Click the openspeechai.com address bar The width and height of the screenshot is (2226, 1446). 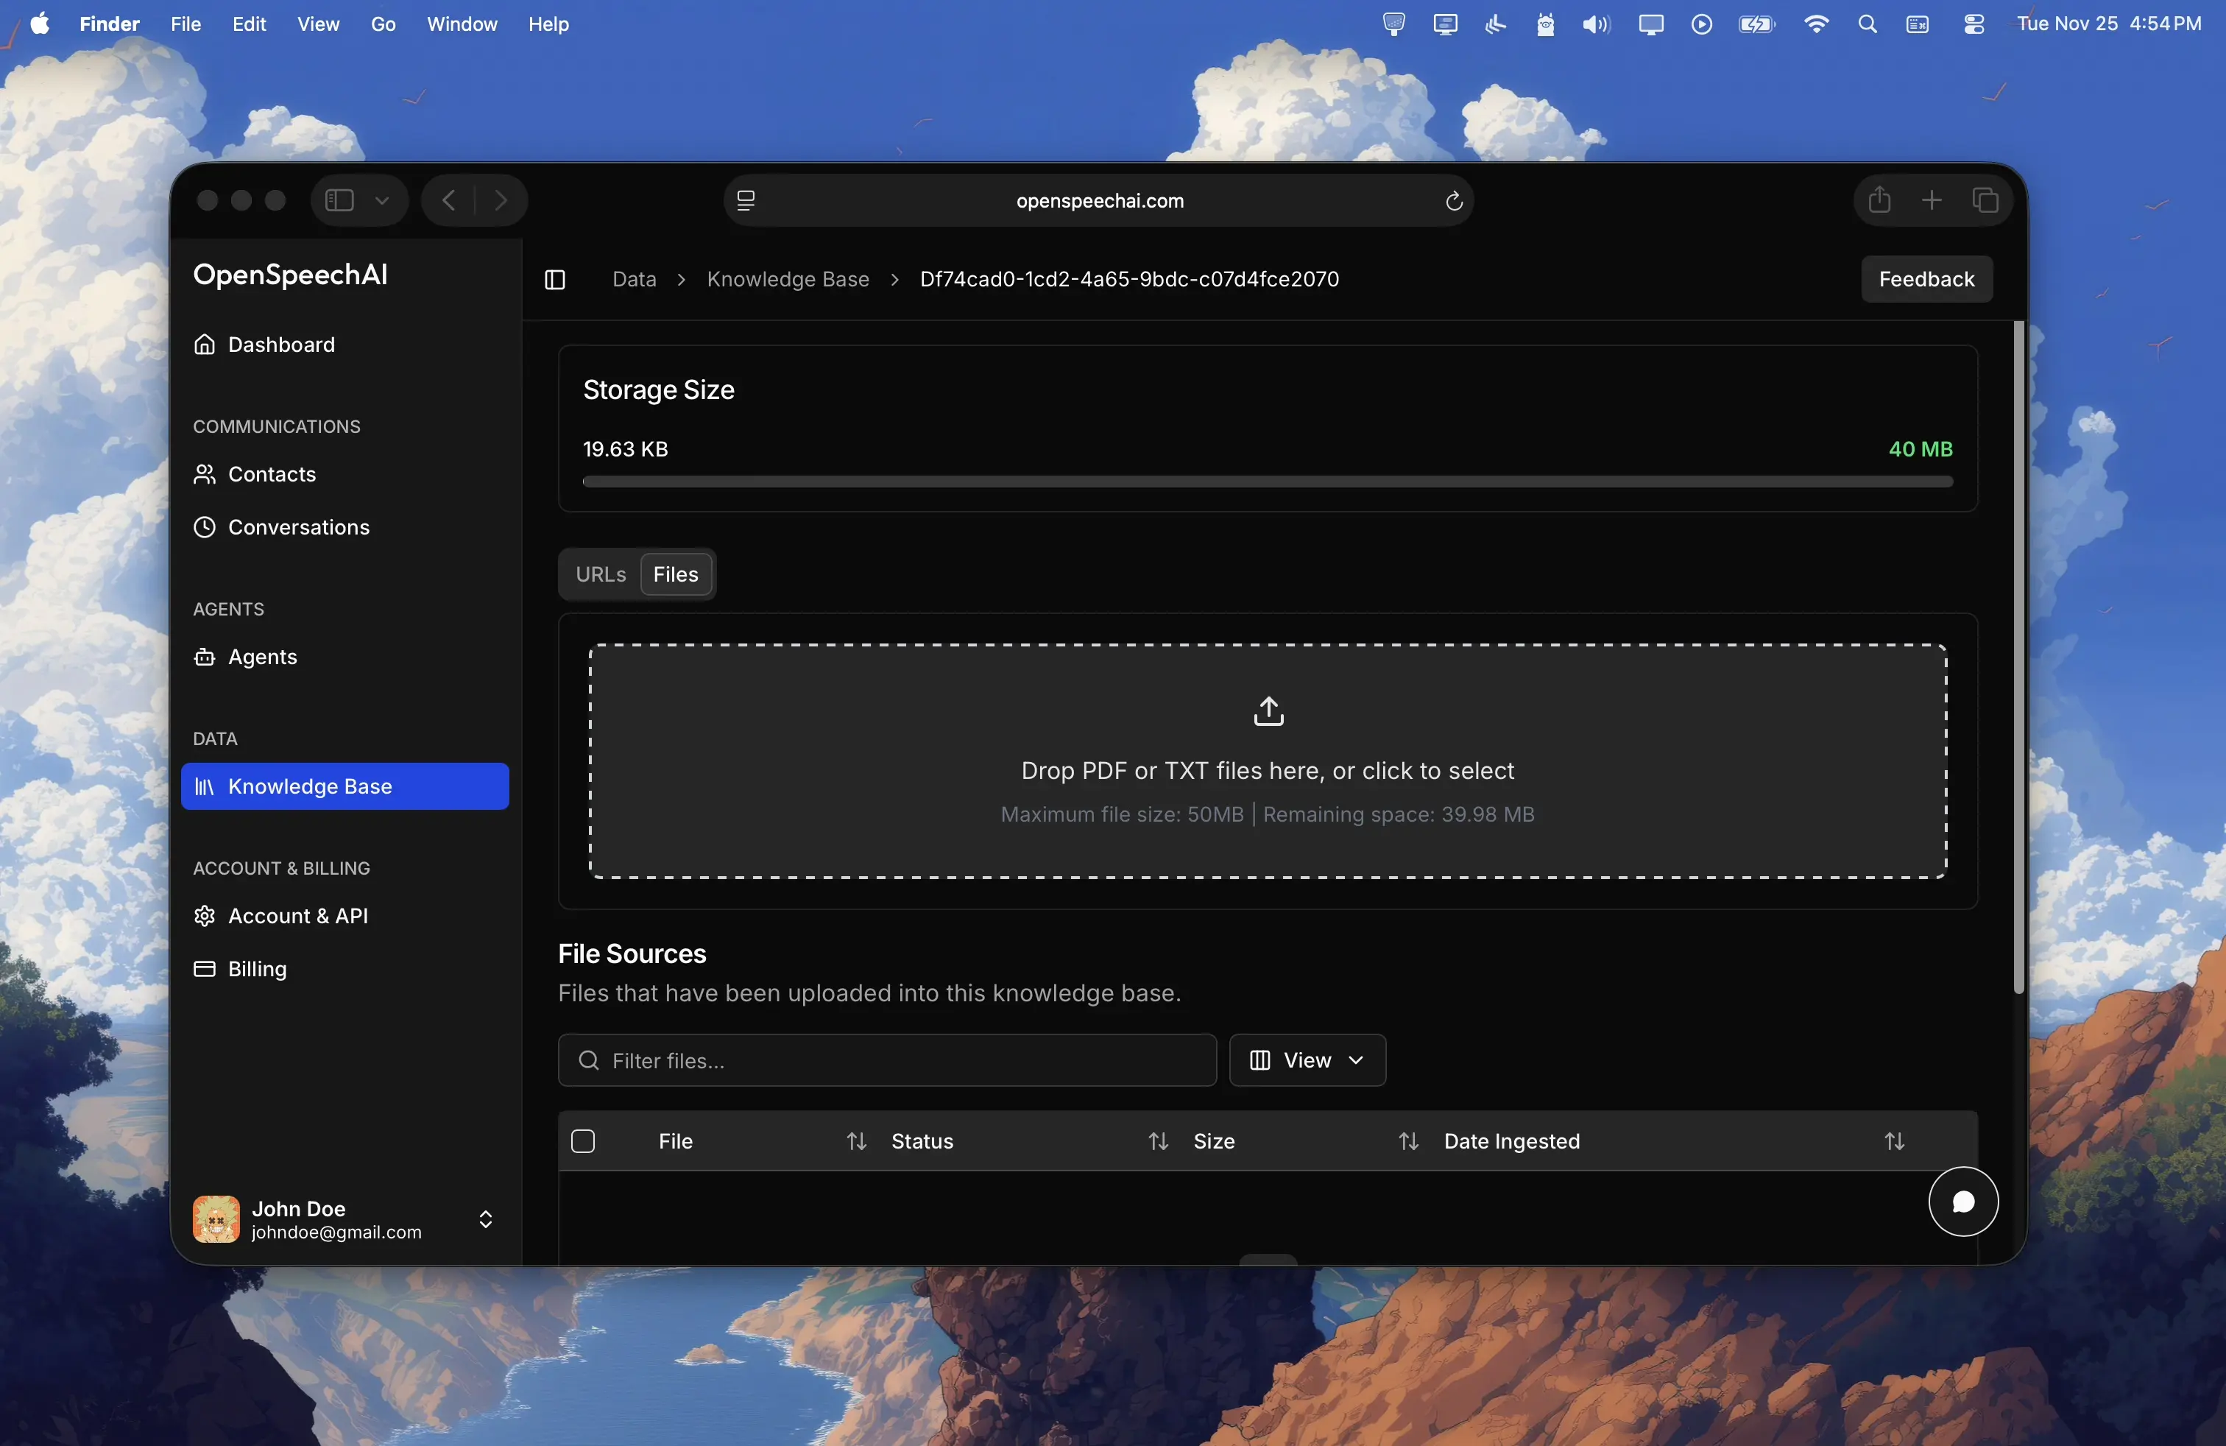[x=1099, y=201]
